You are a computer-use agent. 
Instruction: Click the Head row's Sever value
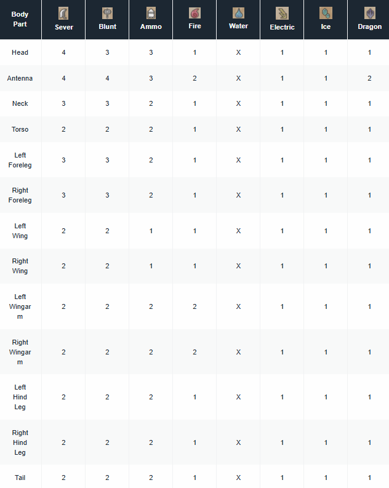coord(63,52)
